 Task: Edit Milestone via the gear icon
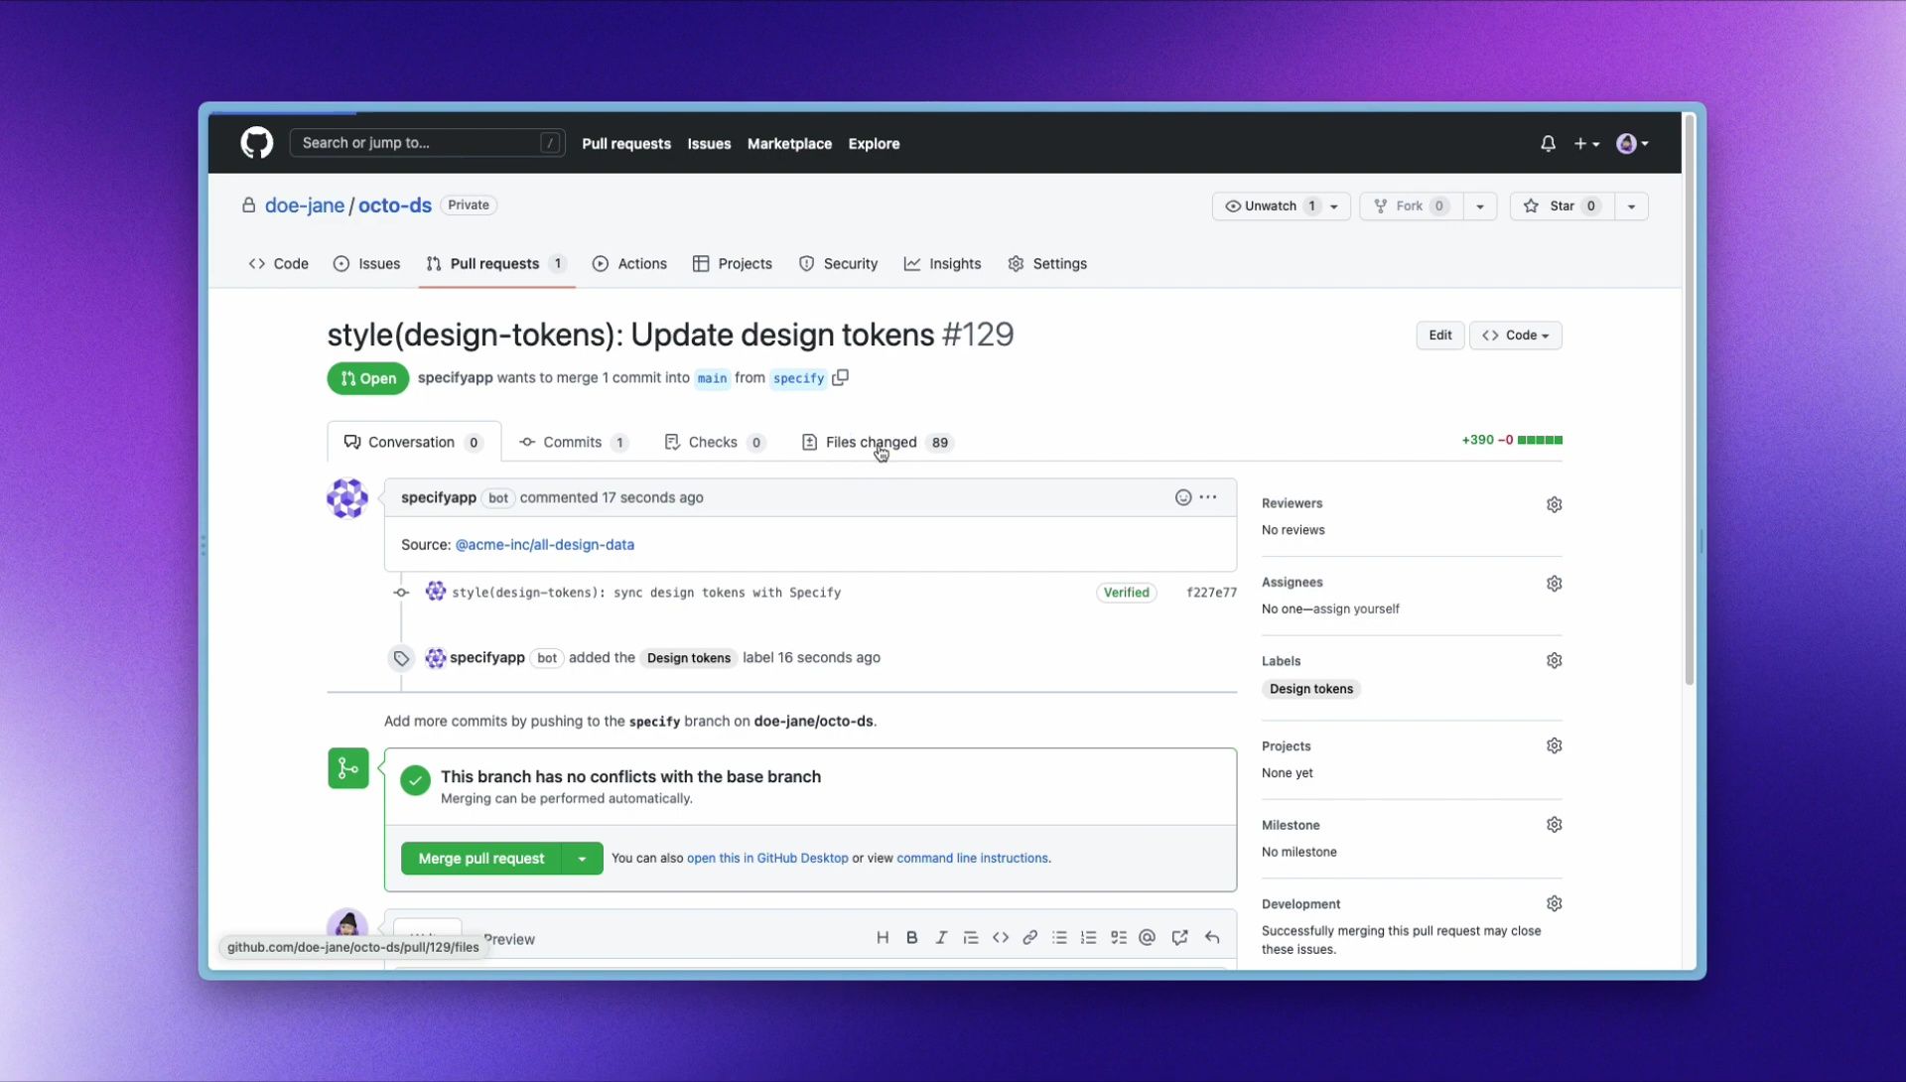[x=1555, y=825]
